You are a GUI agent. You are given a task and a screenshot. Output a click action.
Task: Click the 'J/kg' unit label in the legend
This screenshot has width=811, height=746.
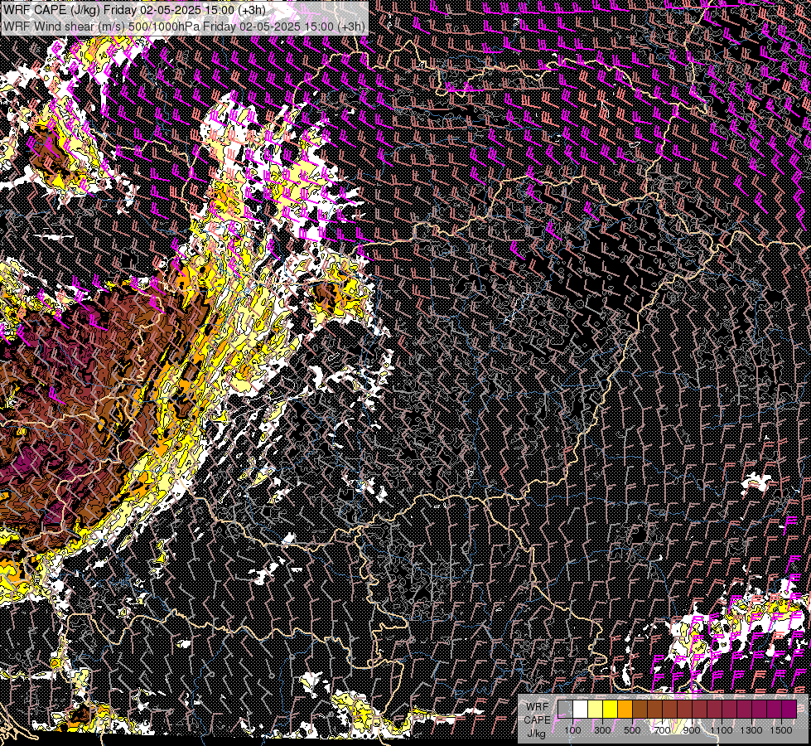pyautogui.click(x=537, y=734)
